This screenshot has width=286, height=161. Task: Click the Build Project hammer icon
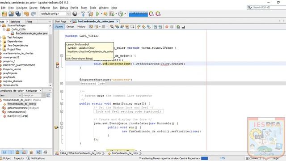tap(83, 14)
